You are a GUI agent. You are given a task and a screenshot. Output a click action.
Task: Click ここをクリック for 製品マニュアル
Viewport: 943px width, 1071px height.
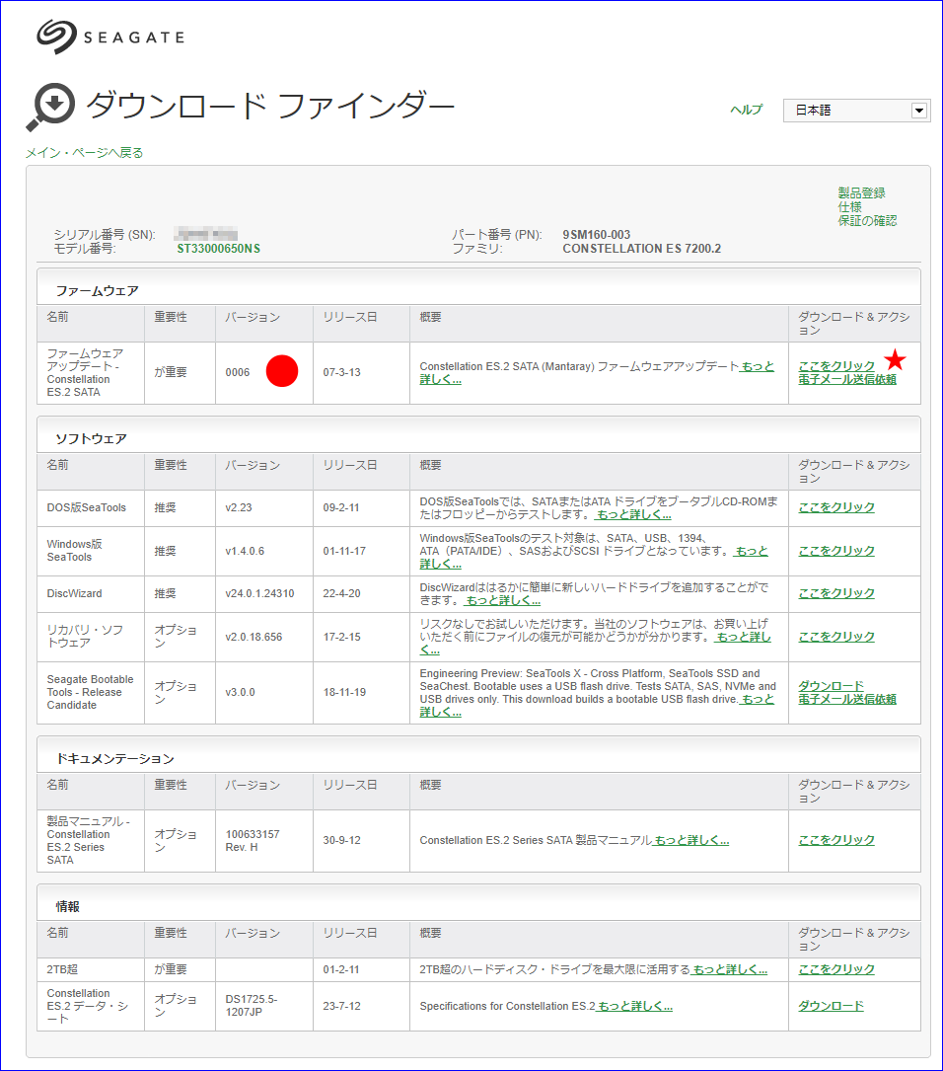pos(836,840)
